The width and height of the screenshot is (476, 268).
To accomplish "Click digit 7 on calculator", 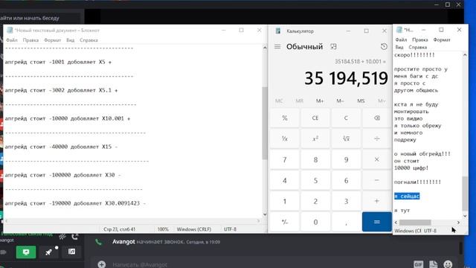I will [x=285, y=159].
